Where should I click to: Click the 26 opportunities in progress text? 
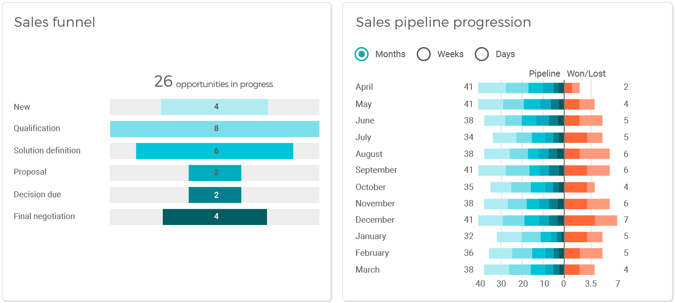214,82
